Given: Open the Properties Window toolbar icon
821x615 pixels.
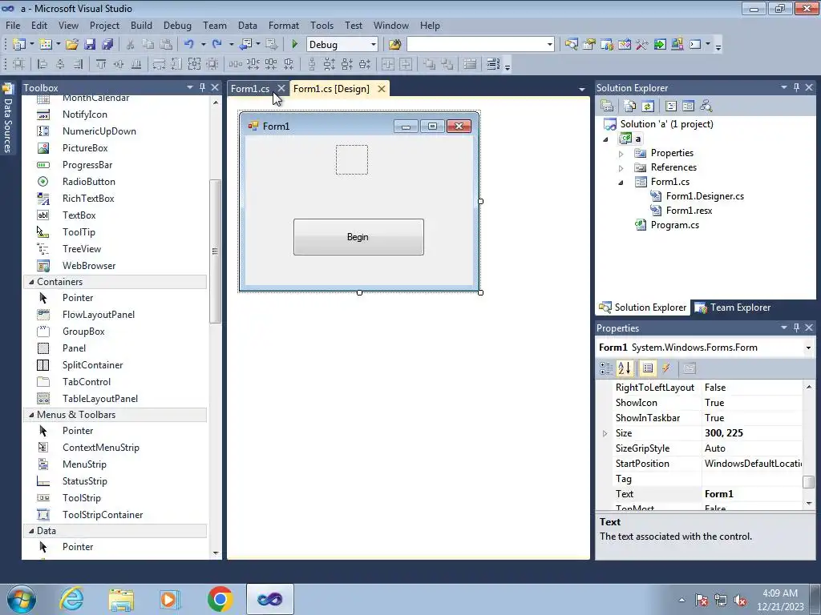Looking at the screenshot, I should [x=589, y=45].
